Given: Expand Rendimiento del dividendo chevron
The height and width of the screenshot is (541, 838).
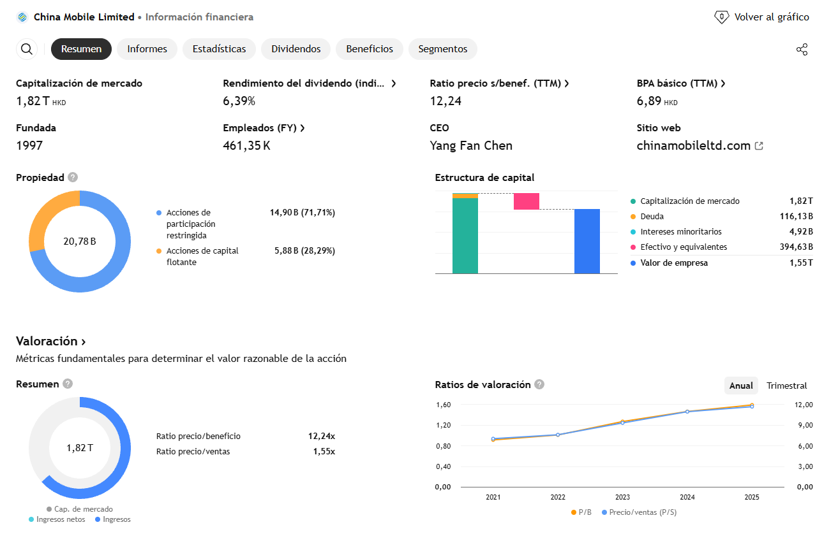Looking at the screenshot, I should point(394,83).
